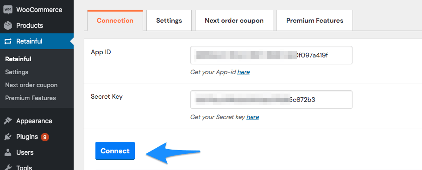This screenshot has height=170, width=422.
Task: Click the WooCommerce logo icon in sidebar
Action: [x=8, y=10]
